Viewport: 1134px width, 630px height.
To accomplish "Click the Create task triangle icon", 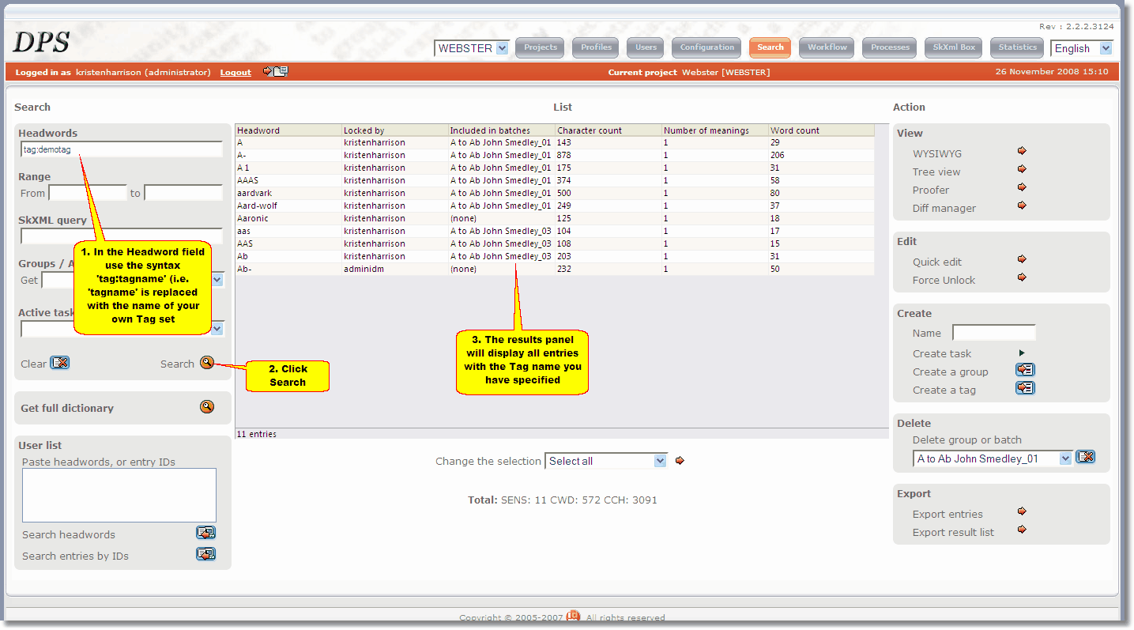I will (x=1022, y=353).
